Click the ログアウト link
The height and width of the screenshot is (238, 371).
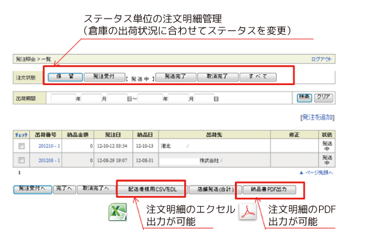[322, 59]
